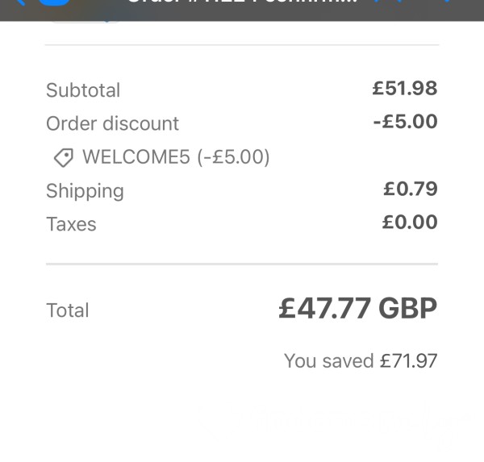Tap the Taxes label

[x=71, y=224]
